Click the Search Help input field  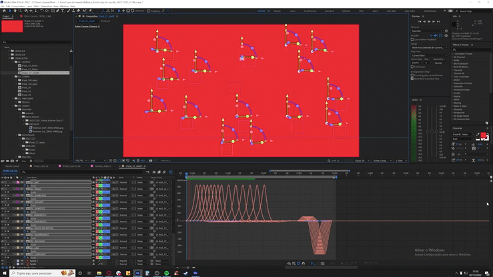(473, 11)
